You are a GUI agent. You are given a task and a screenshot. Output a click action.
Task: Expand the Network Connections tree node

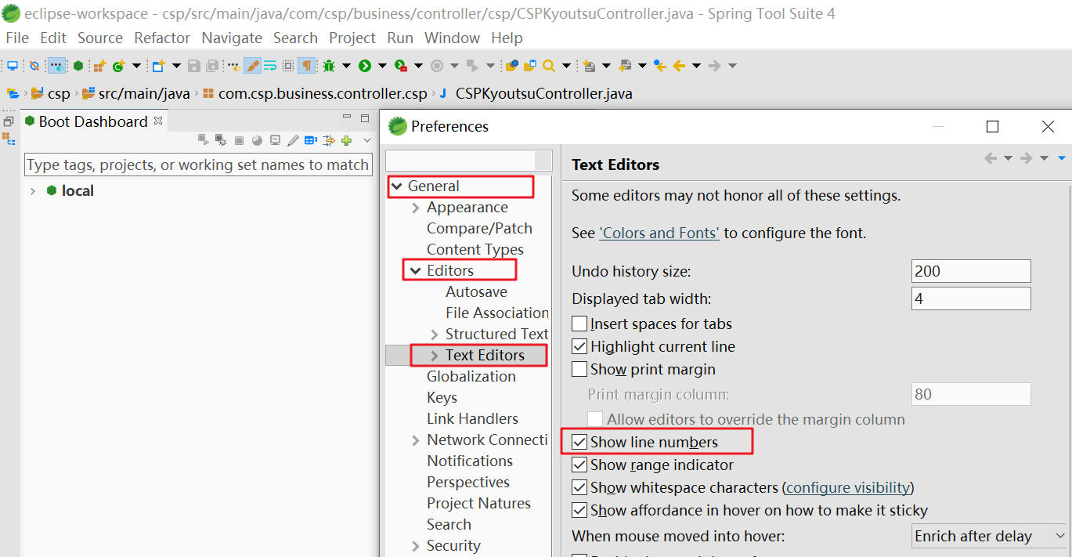coord(416,440)
